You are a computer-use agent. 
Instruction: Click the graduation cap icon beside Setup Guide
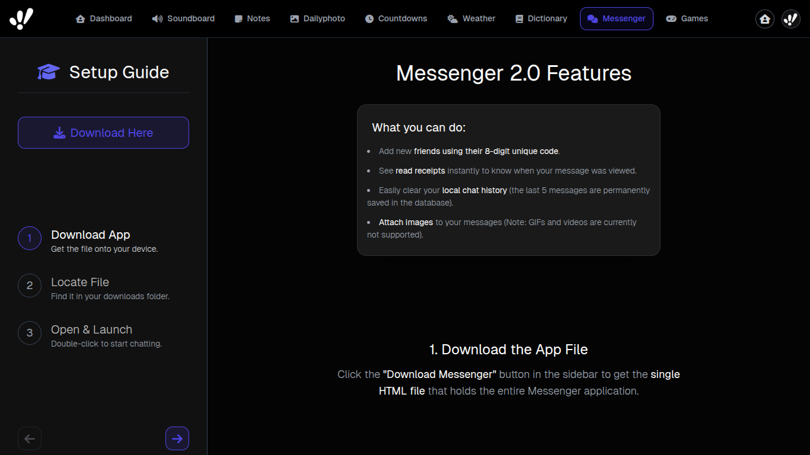tap(47, 71)
